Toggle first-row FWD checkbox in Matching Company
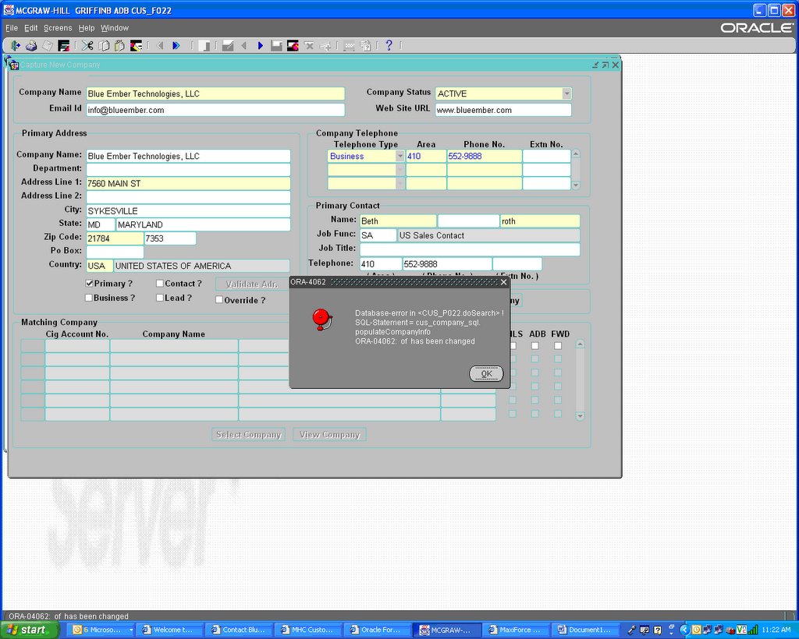799x639 pixels. pyautogui.click(x=558, y=345)
